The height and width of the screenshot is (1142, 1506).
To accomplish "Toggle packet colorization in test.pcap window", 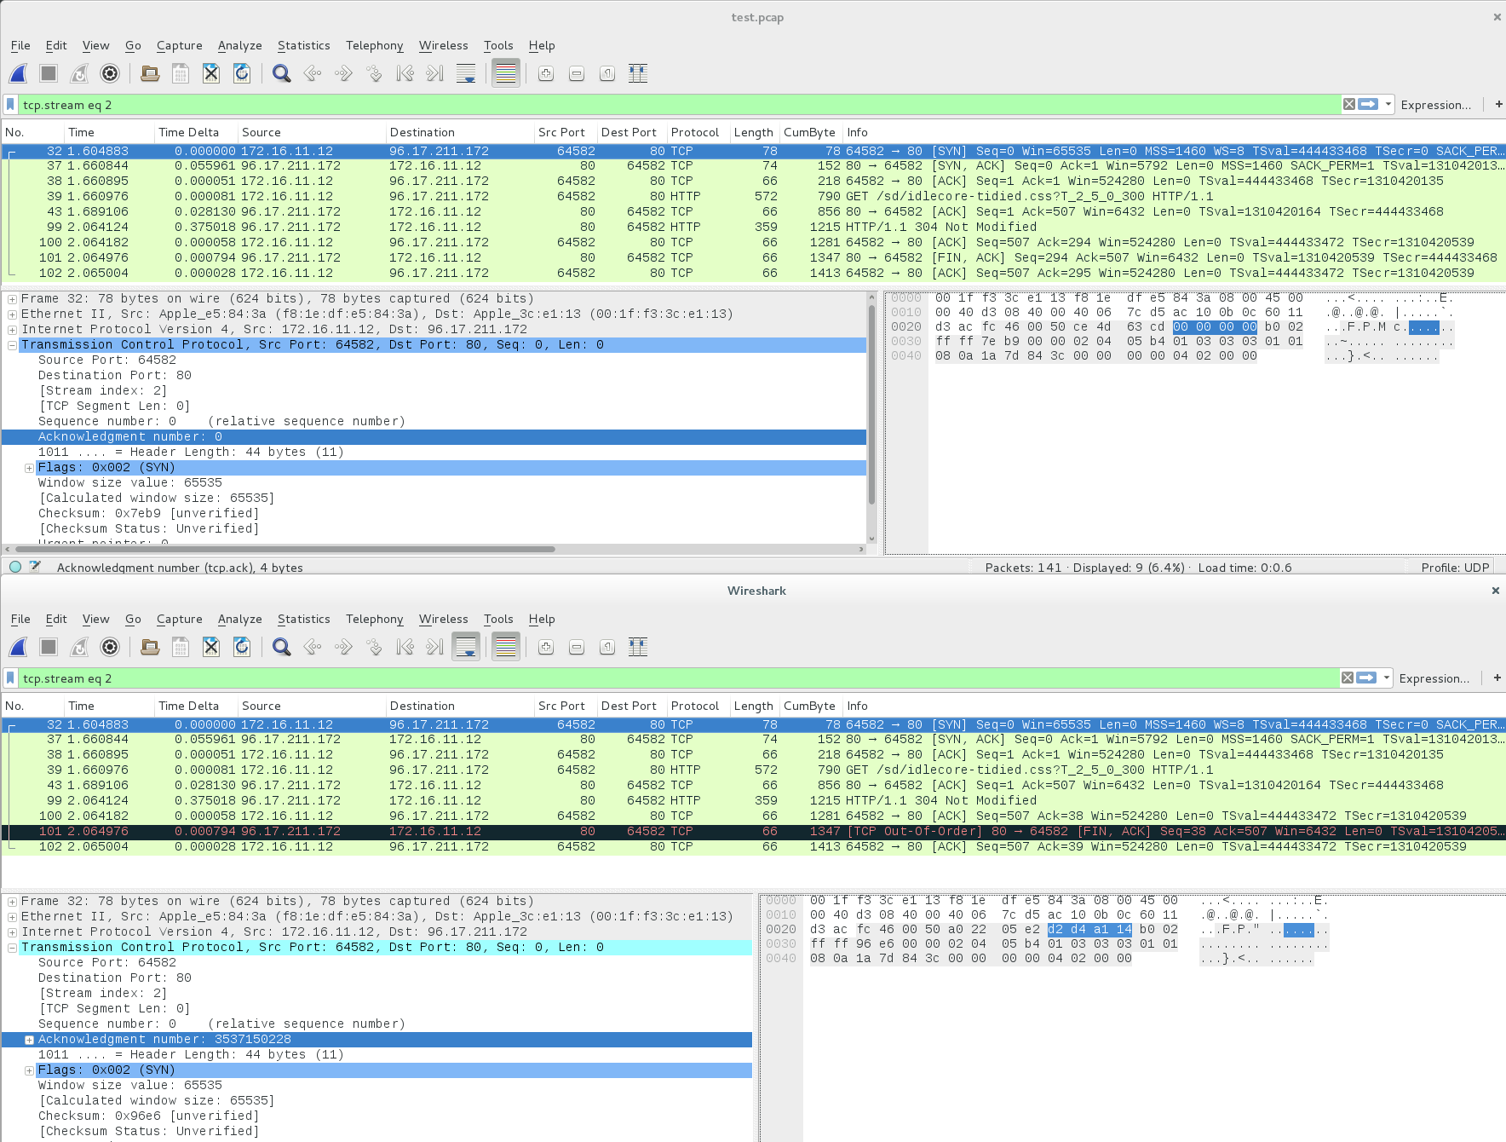I will 506,74.
